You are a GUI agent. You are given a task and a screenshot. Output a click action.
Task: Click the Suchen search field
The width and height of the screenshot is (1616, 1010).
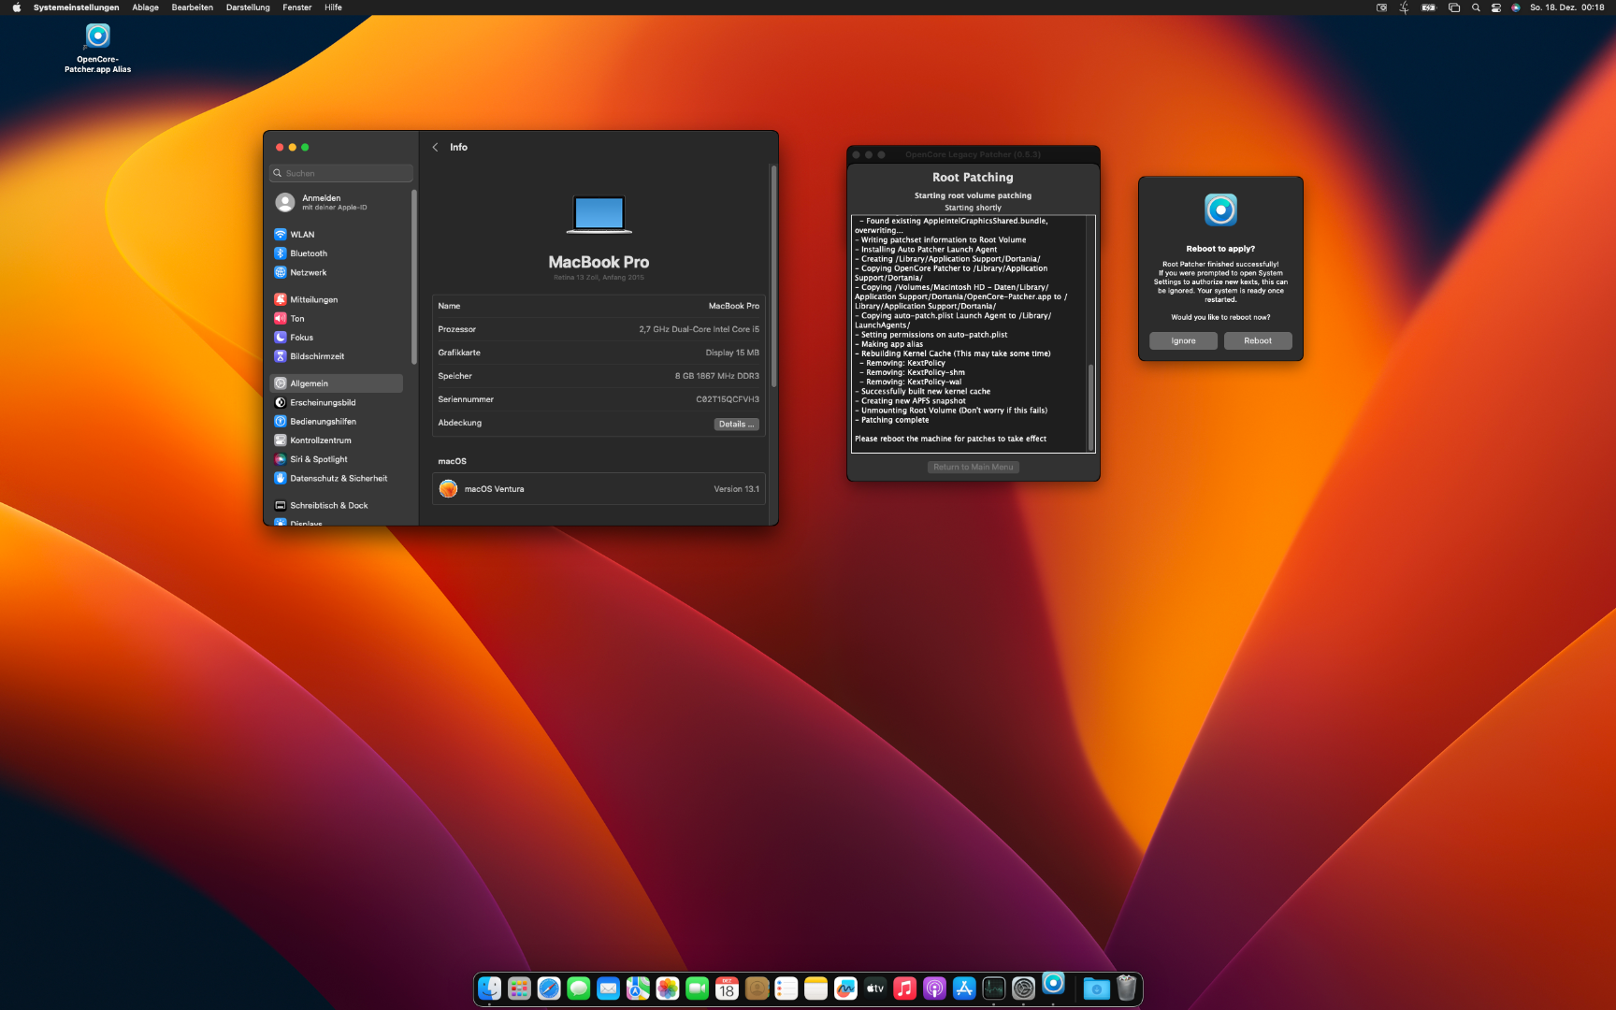point(342,173)
